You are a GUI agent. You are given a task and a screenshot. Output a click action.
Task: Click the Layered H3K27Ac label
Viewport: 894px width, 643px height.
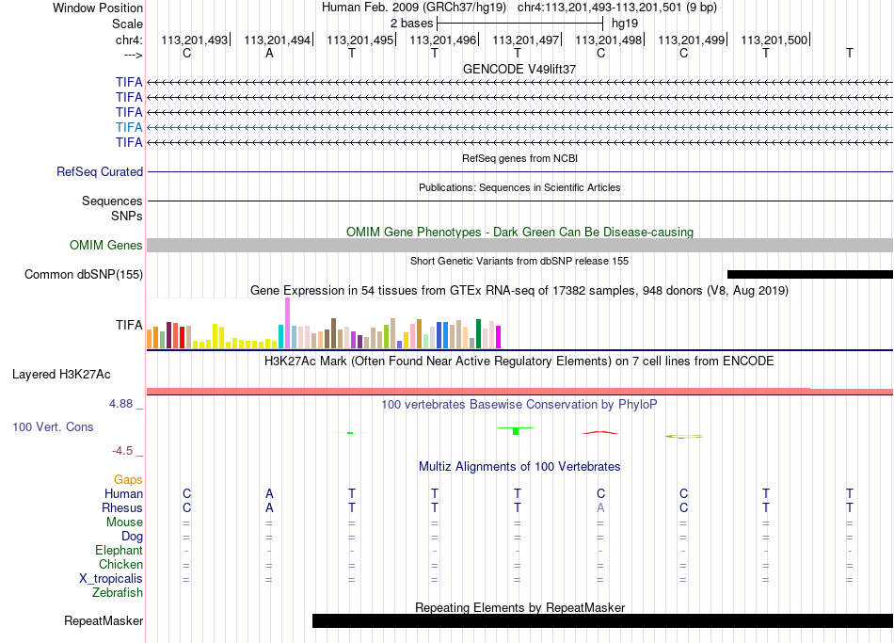tap(61, 375)
